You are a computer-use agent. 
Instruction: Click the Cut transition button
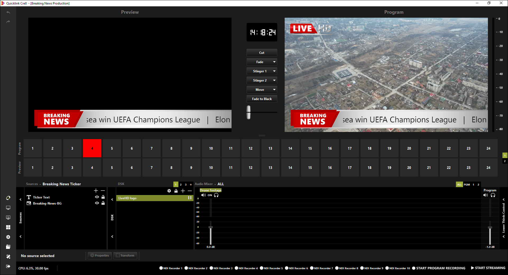pyautogui.click(x=262, y=53)
